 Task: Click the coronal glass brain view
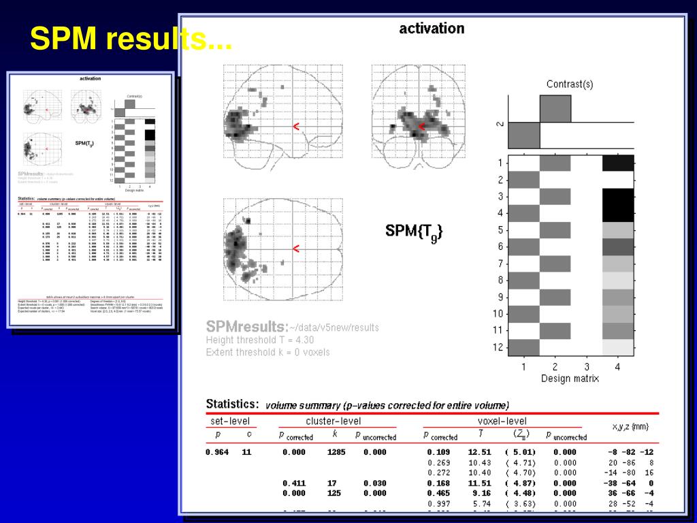[419, 116]
